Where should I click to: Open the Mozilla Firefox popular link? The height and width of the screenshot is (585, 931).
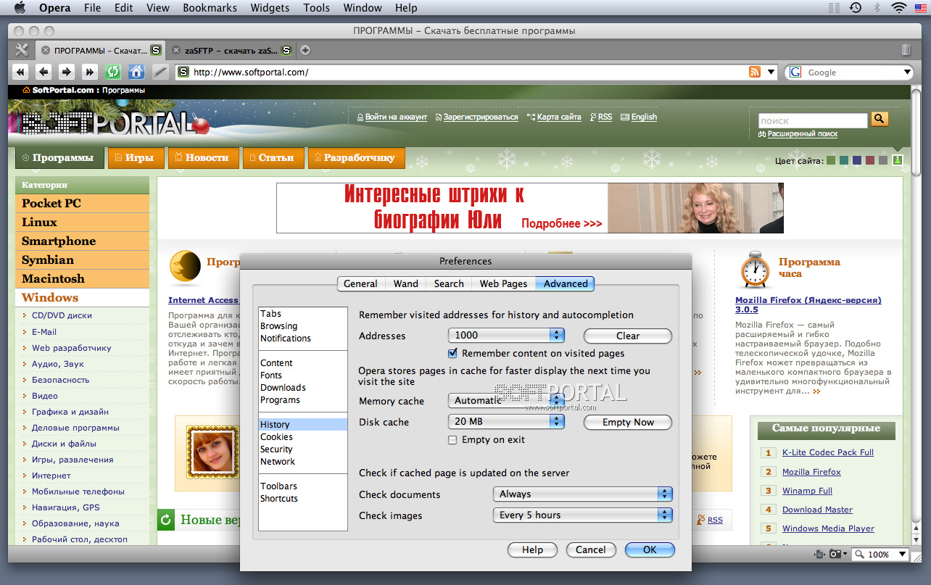pyautogui.click(x=811, y=472)
